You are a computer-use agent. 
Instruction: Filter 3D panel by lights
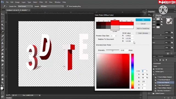coord(166,60)
